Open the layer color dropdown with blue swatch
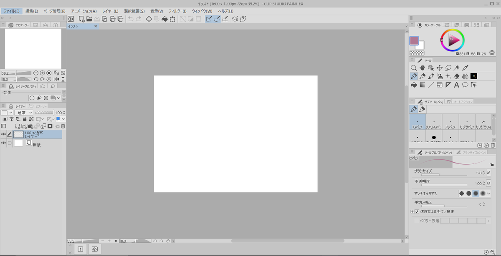 click(61, 119)
